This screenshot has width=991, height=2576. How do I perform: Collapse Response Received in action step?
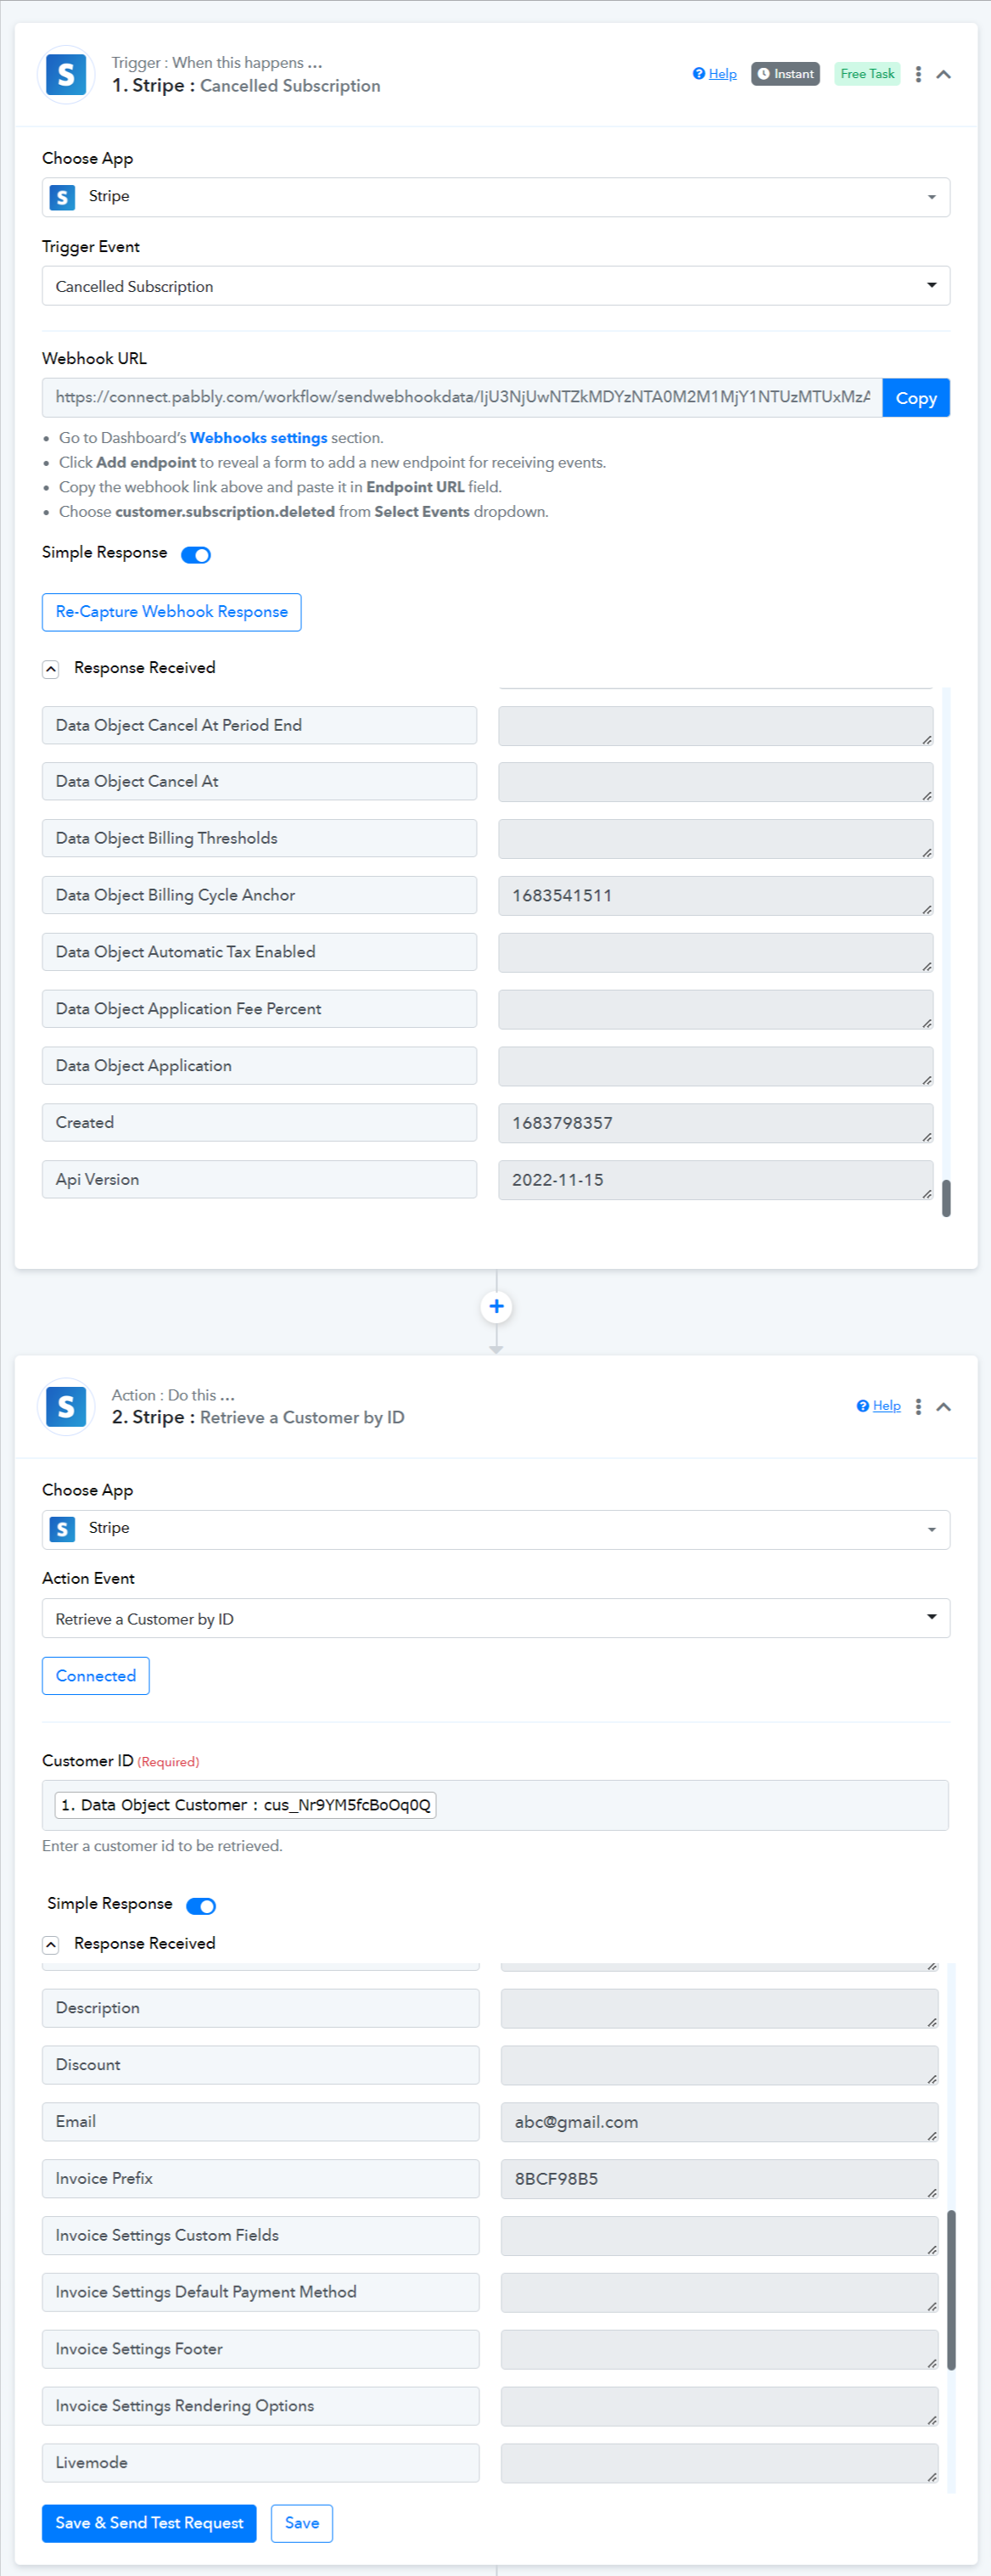(x=51, y=1944)
